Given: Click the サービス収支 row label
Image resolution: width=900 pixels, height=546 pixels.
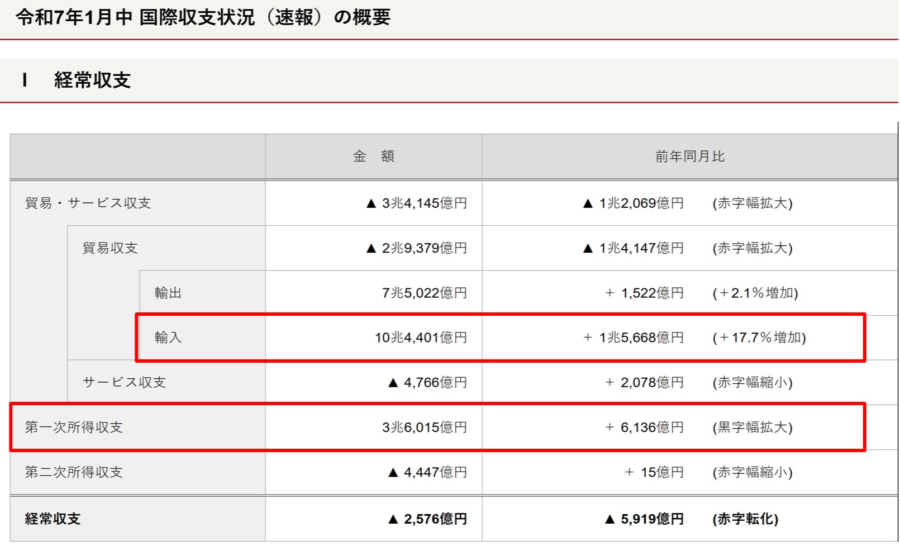Looking at the screenshot, I should point(124,382).
